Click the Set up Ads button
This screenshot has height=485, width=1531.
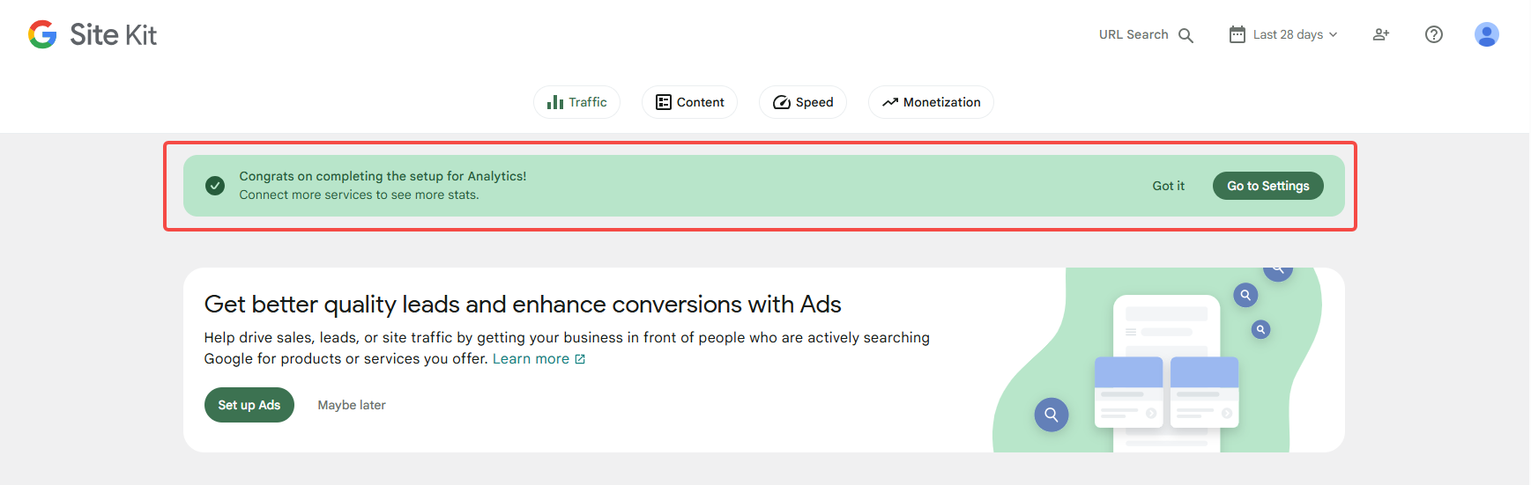tap(249, 405)
